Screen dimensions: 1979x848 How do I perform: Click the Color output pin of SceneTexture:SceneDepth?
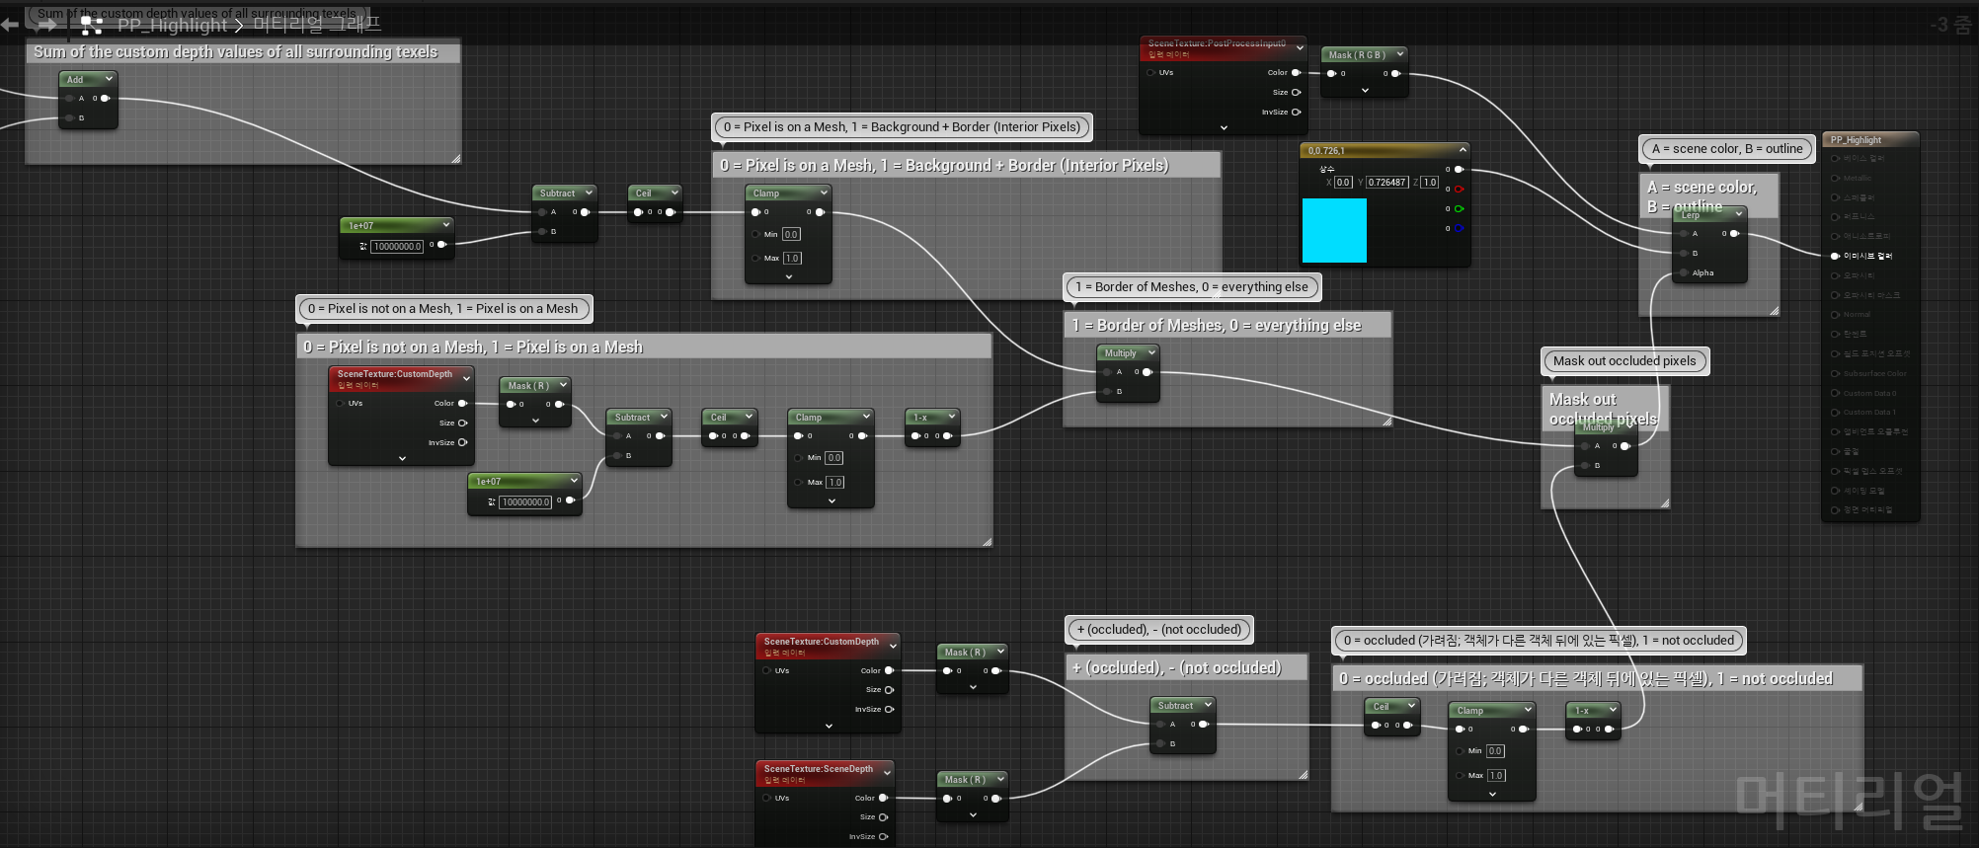pyautogui.click(x=883, y=798)
